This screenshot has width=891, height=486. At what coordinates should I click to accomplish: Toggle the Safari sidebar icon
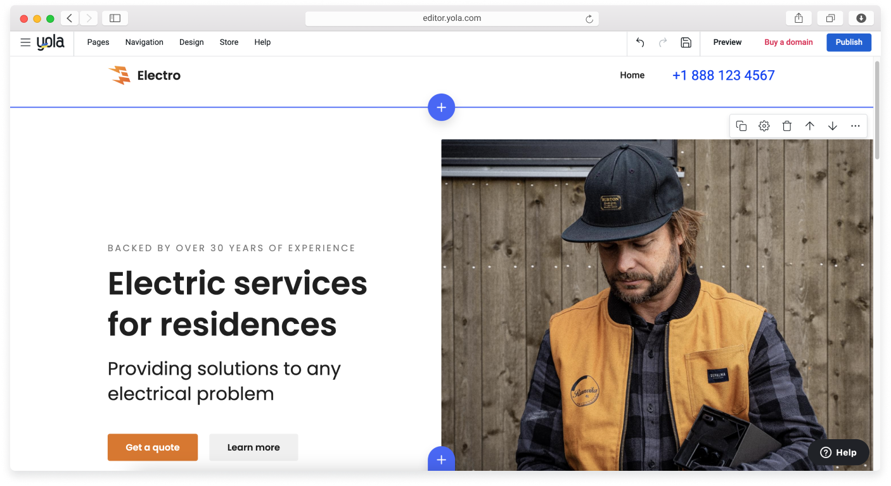[x=115, y=18]
